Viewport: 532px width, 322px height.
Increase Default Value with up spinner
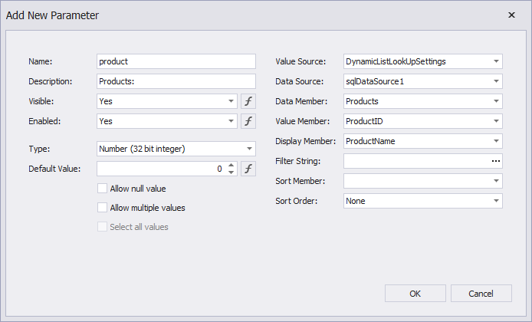[231, 166]
